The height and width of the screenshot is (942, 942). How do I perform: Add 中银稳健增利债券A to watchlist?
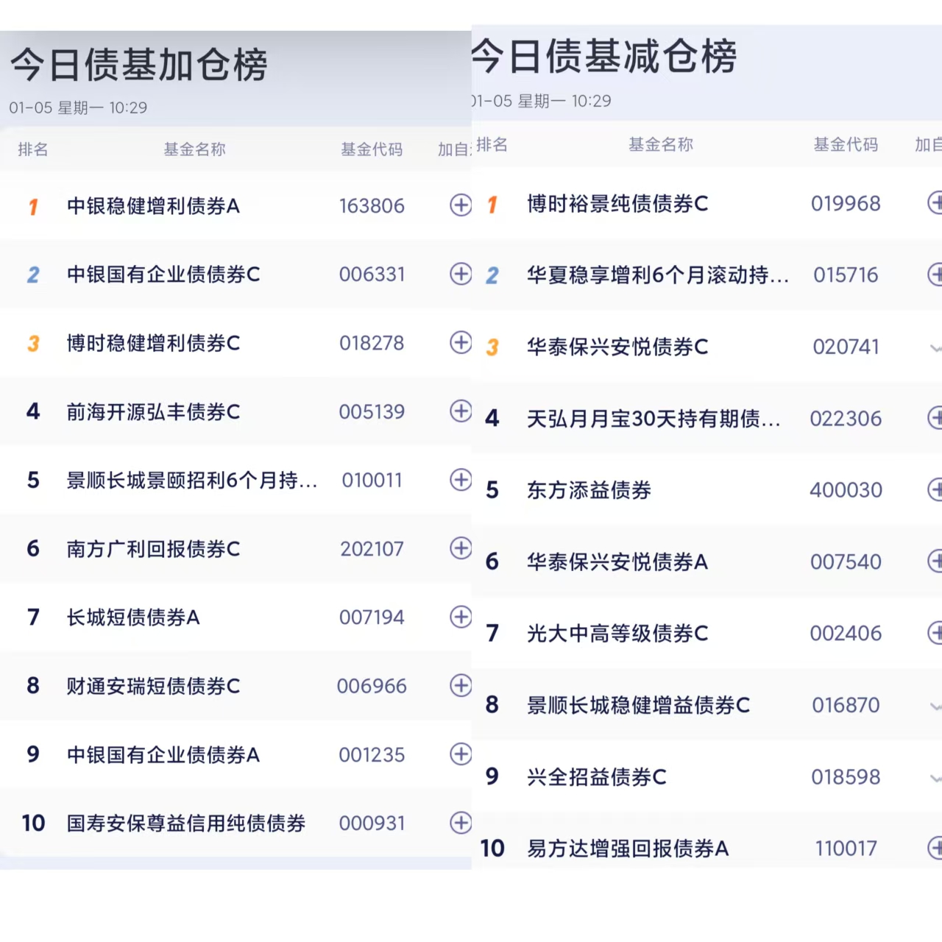click(461, 205)
